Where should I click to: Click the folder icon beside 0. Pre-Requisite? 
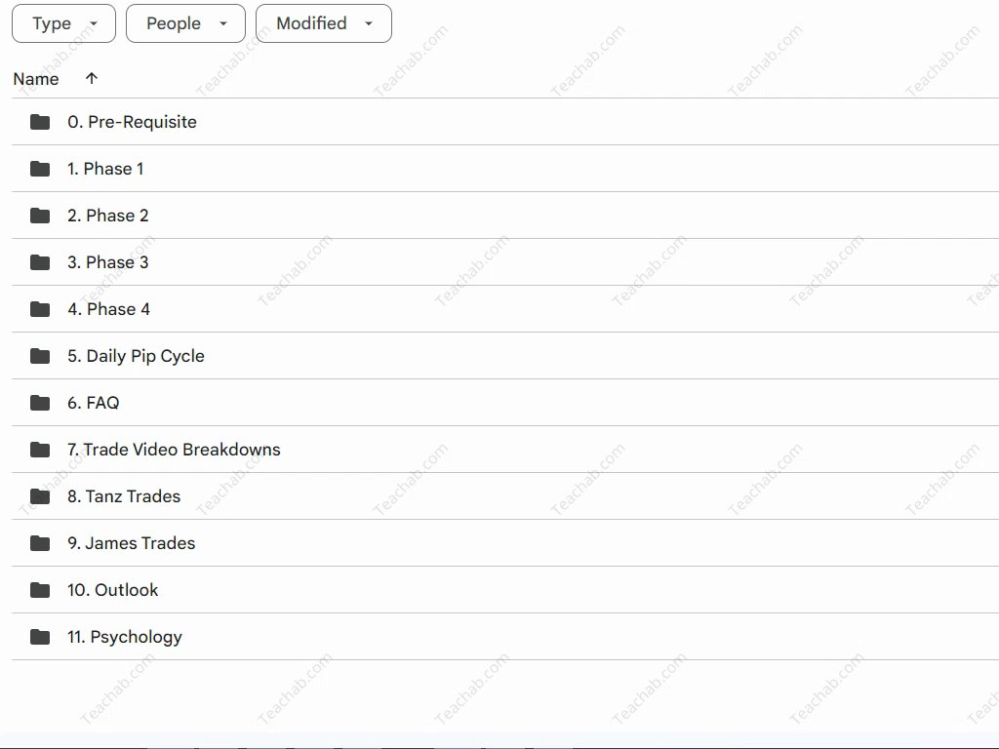(x=40, y=122)
